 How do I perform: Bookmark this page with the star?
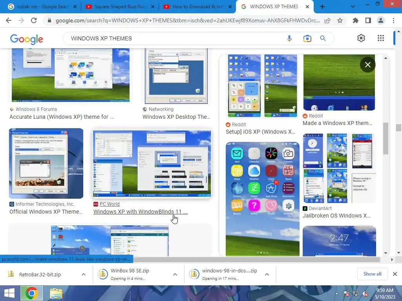340,20
